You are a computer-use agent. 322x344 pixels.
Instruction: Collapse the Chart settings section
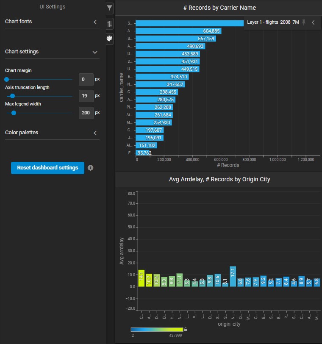coord(95,52)
